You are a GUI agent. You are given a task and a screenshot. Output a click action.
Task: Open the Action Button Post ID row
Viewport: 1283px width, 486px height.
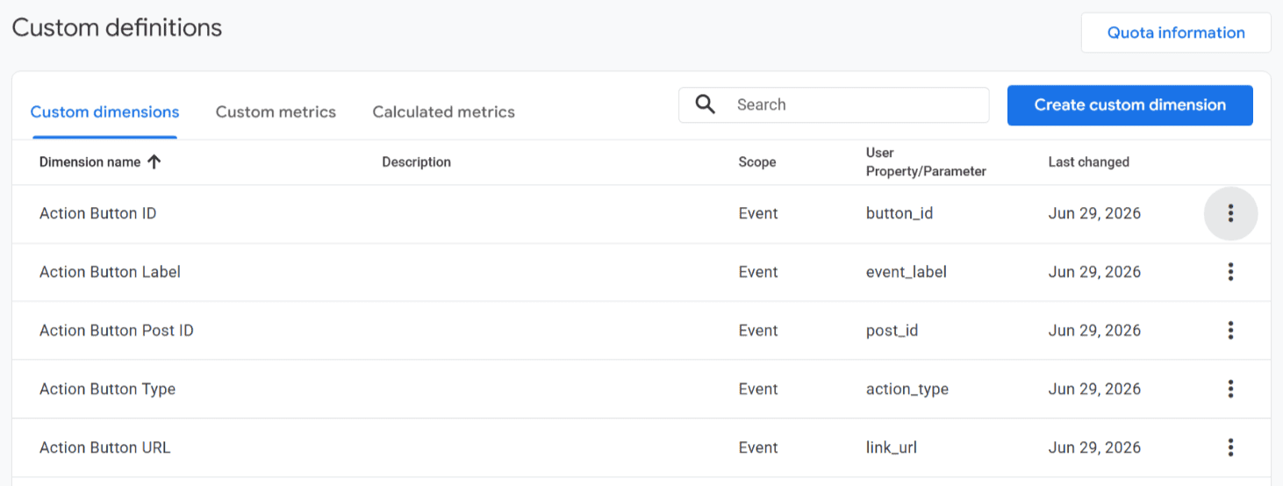[641, 331]
